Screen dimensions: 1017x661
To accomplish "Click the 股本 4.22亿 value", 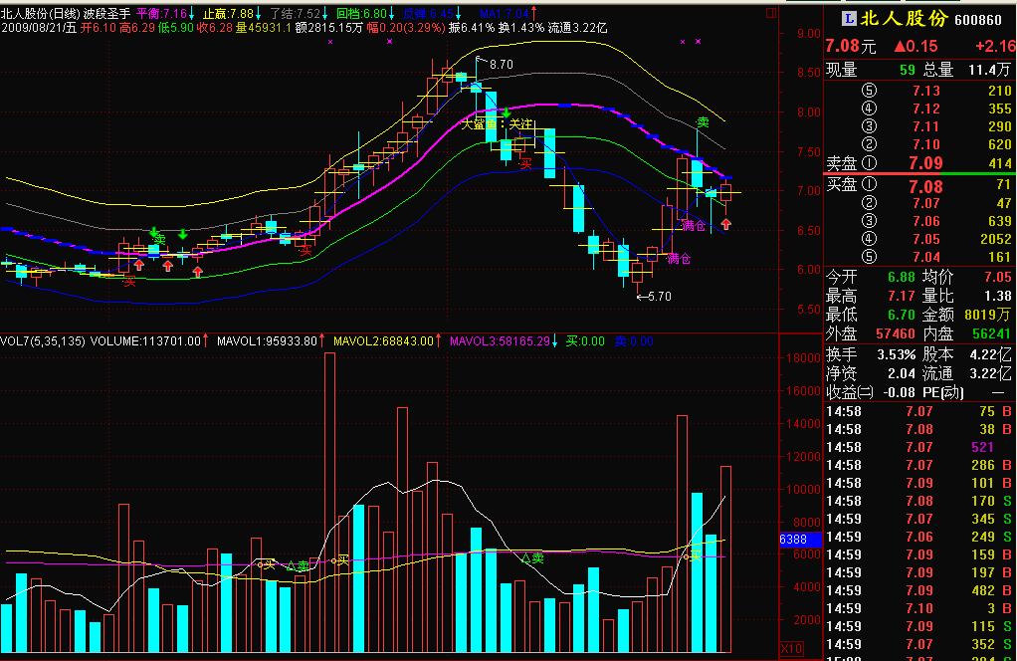I will pos(990,354).
